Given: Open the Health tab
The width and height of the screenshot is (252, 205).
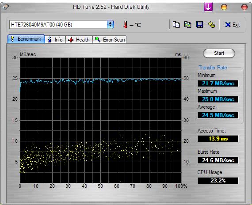Looking at the screenshot, I should coord(79,39).
